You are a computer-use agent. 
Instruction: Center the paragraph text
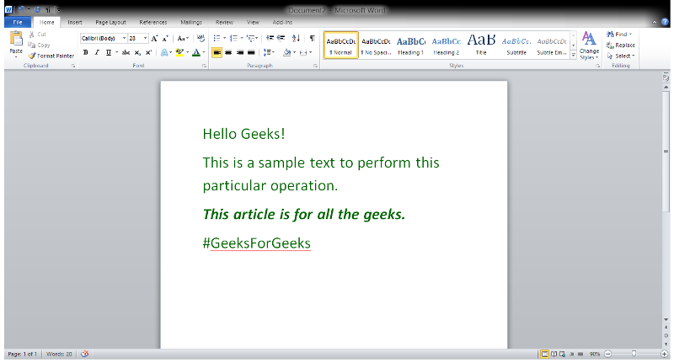coord(228,52)
